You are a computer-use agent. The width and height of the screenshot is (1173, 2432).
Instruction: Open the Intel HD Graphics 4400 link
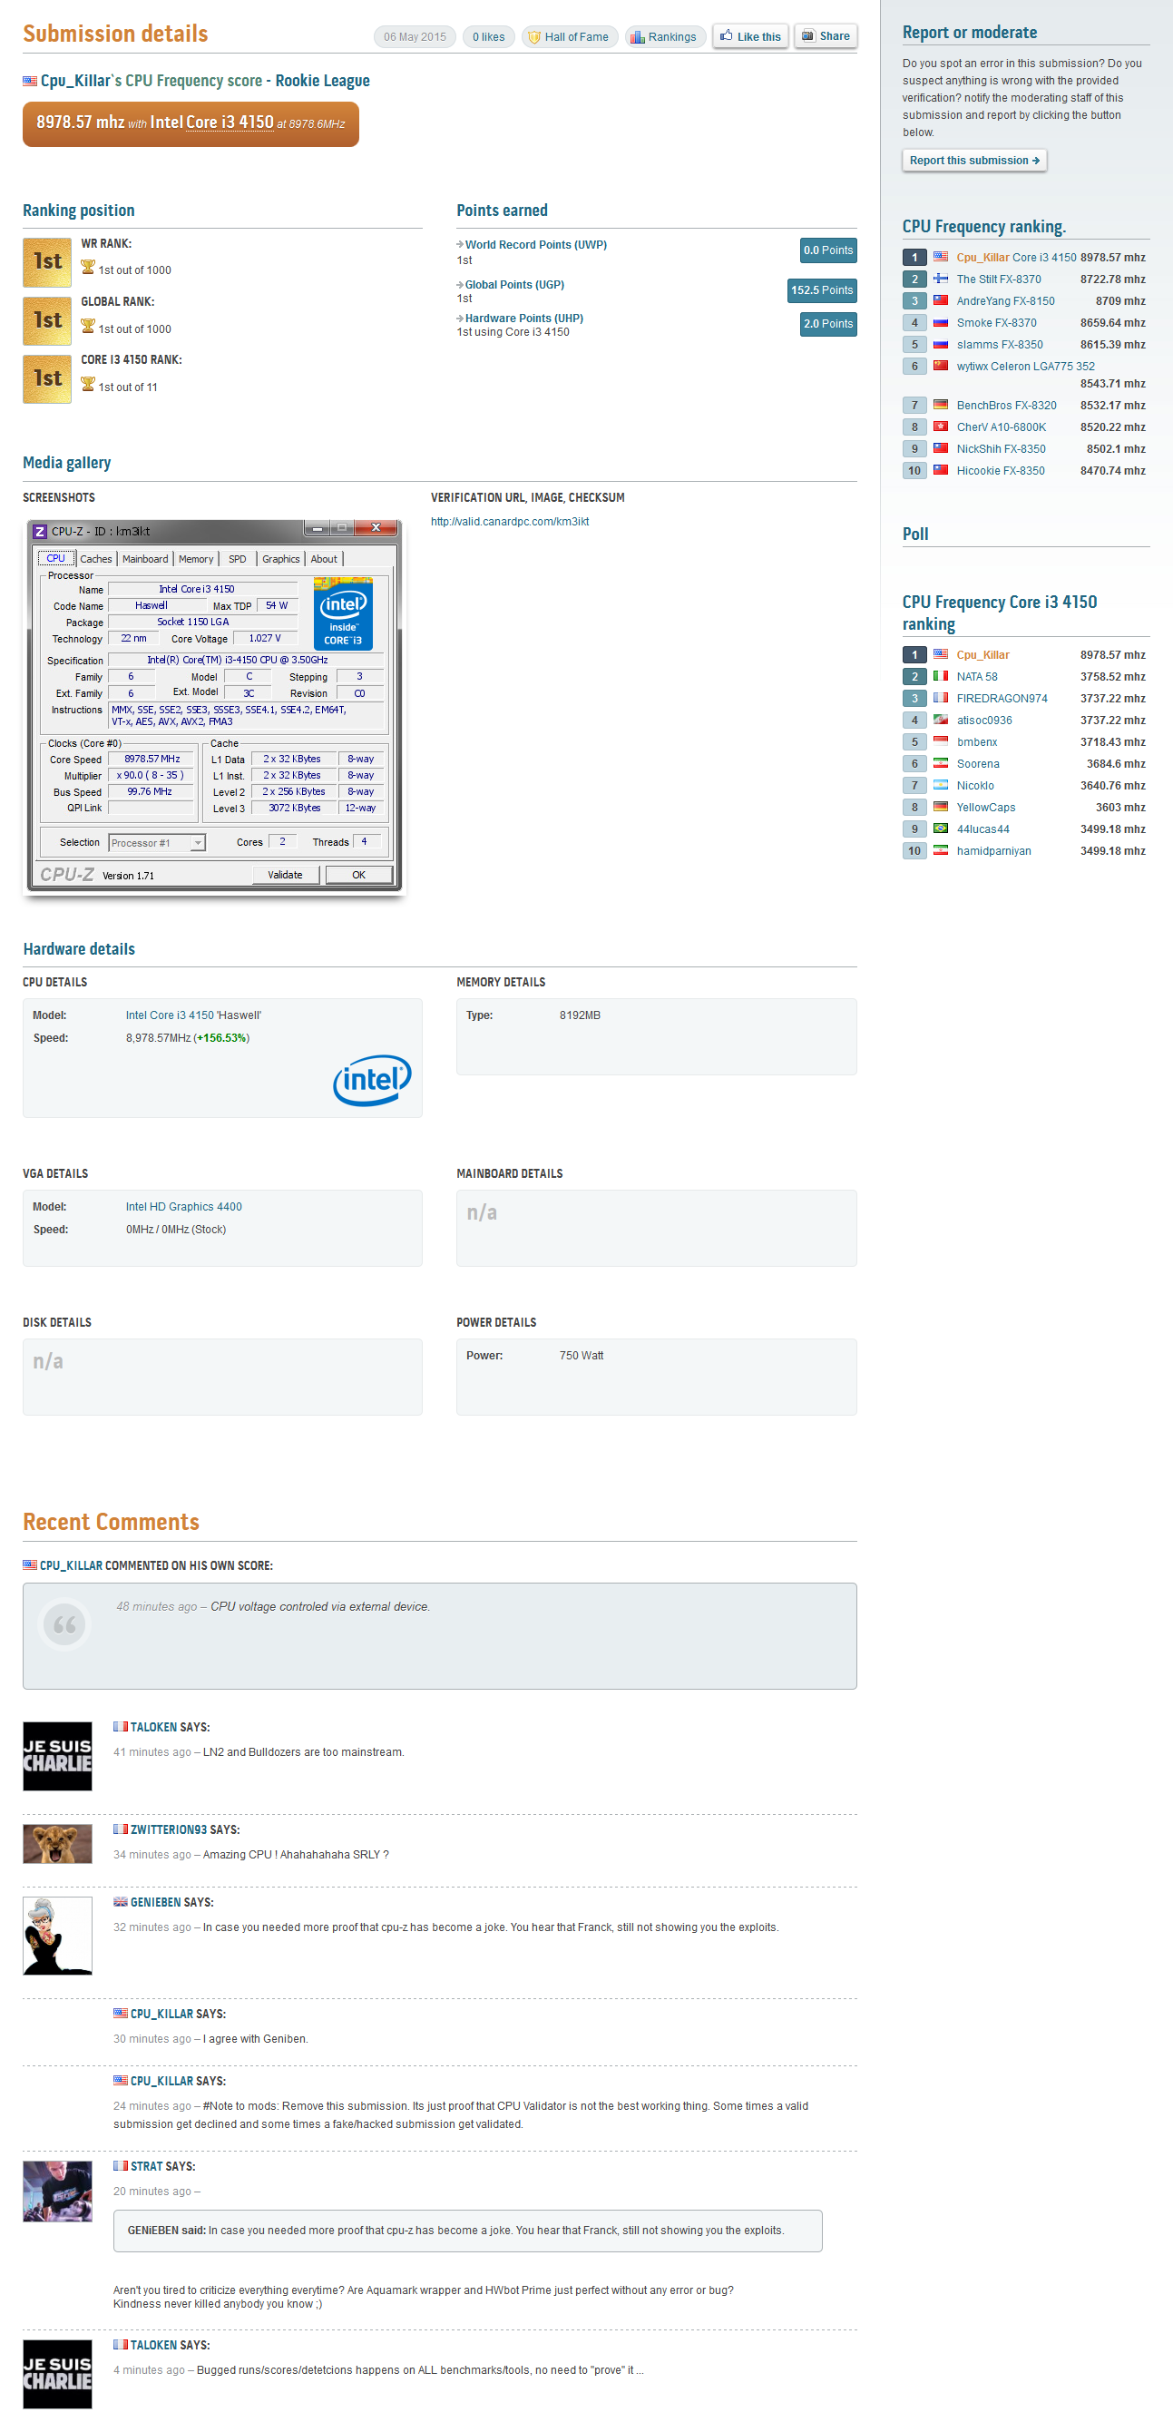coord(184,1207)
